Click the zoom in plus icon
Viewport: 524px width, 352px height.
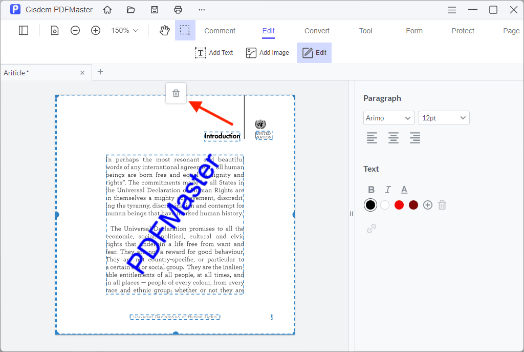pyautogui.click(x=96, y=31)
